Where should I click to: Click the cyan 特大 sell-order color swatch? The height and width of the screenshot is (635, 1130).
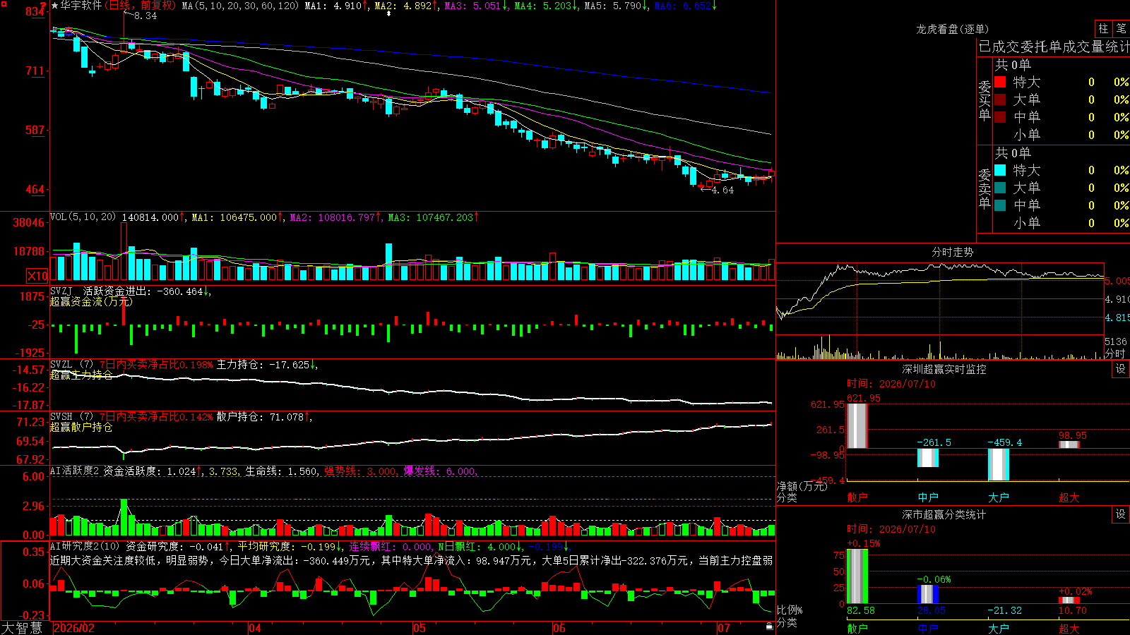click(x=1000, y=170)
